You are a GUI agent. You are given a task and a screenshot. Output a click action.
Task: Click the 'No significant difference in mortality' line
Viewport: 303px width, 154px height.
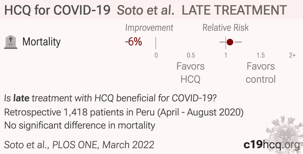click(x=80, y=125)
